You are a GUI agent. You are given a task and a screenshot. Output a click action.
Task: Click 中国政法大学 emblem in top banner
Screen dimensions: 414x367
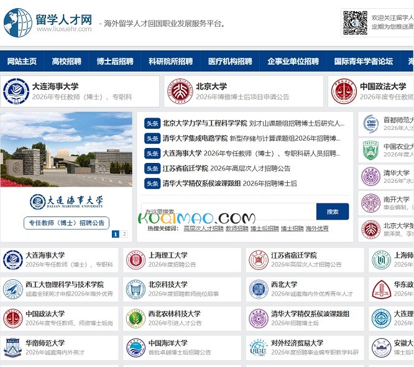click(x=344, y=91)
